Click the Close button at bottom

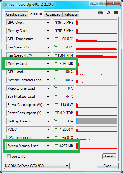click(107, 166)
